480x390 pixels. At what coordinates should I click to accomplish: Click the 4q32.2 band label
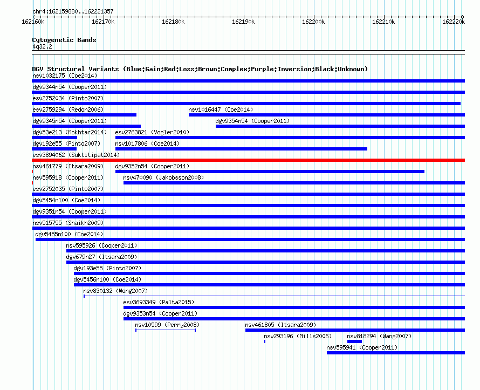[x=42, y=46]
